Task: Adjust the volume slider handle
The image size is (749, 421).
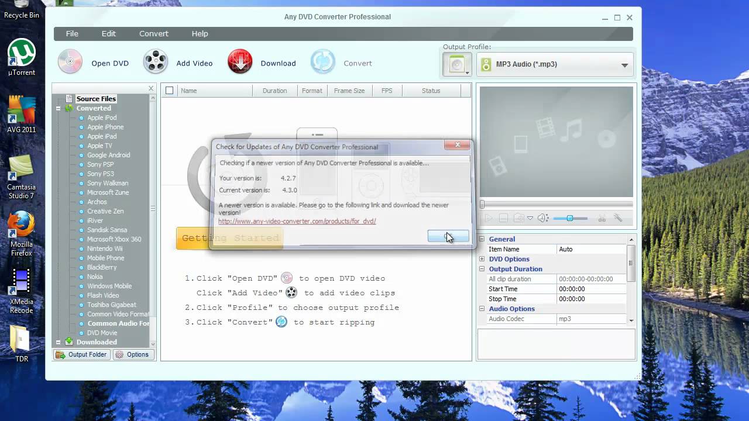Action: coord(569,218)
